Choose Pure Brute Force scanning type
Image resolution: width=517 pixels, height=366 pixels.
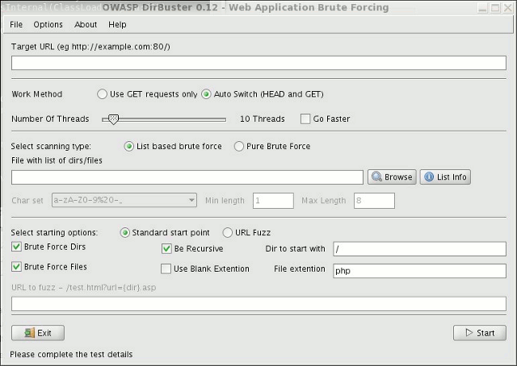pyautogui.click(x=239, y=147)
